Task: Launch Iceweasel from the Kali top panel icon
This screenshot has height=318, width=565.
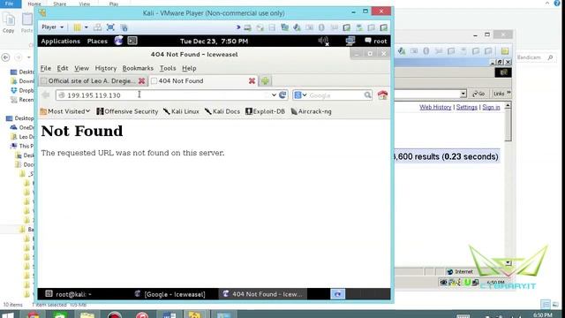Action: click(118, 41)
